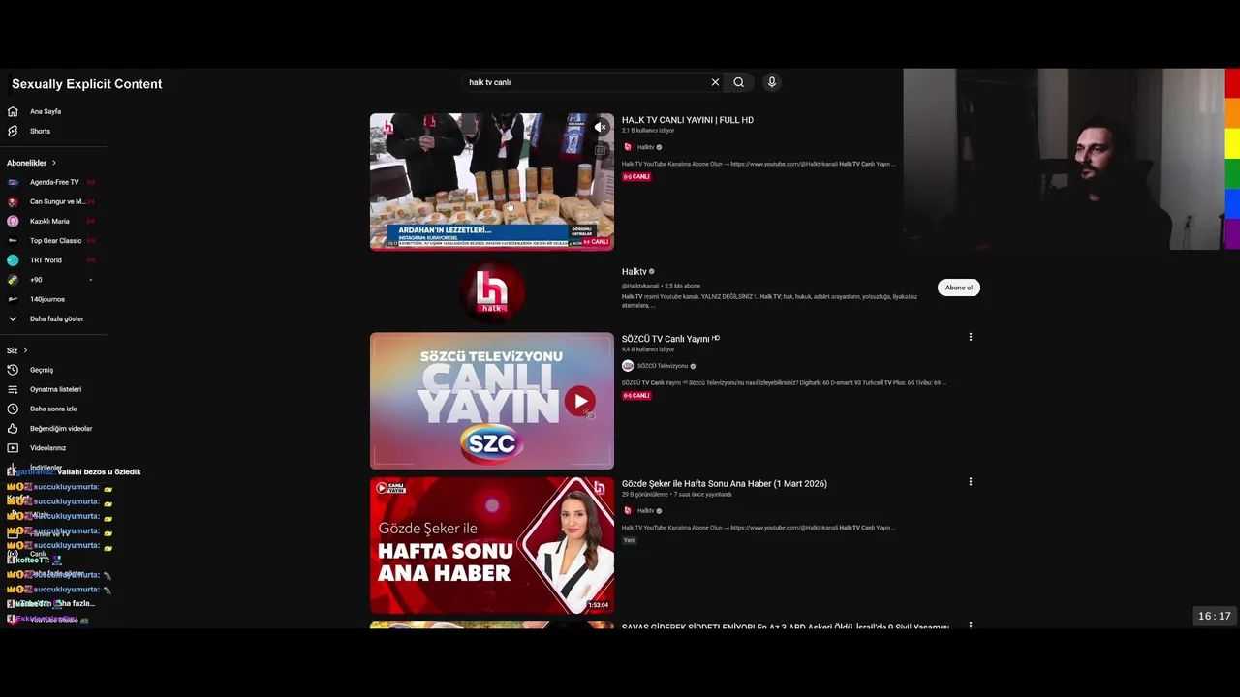Open Geçmiş menu label
The width and height of the screenshot is (1240, 697).
[42, 370]
